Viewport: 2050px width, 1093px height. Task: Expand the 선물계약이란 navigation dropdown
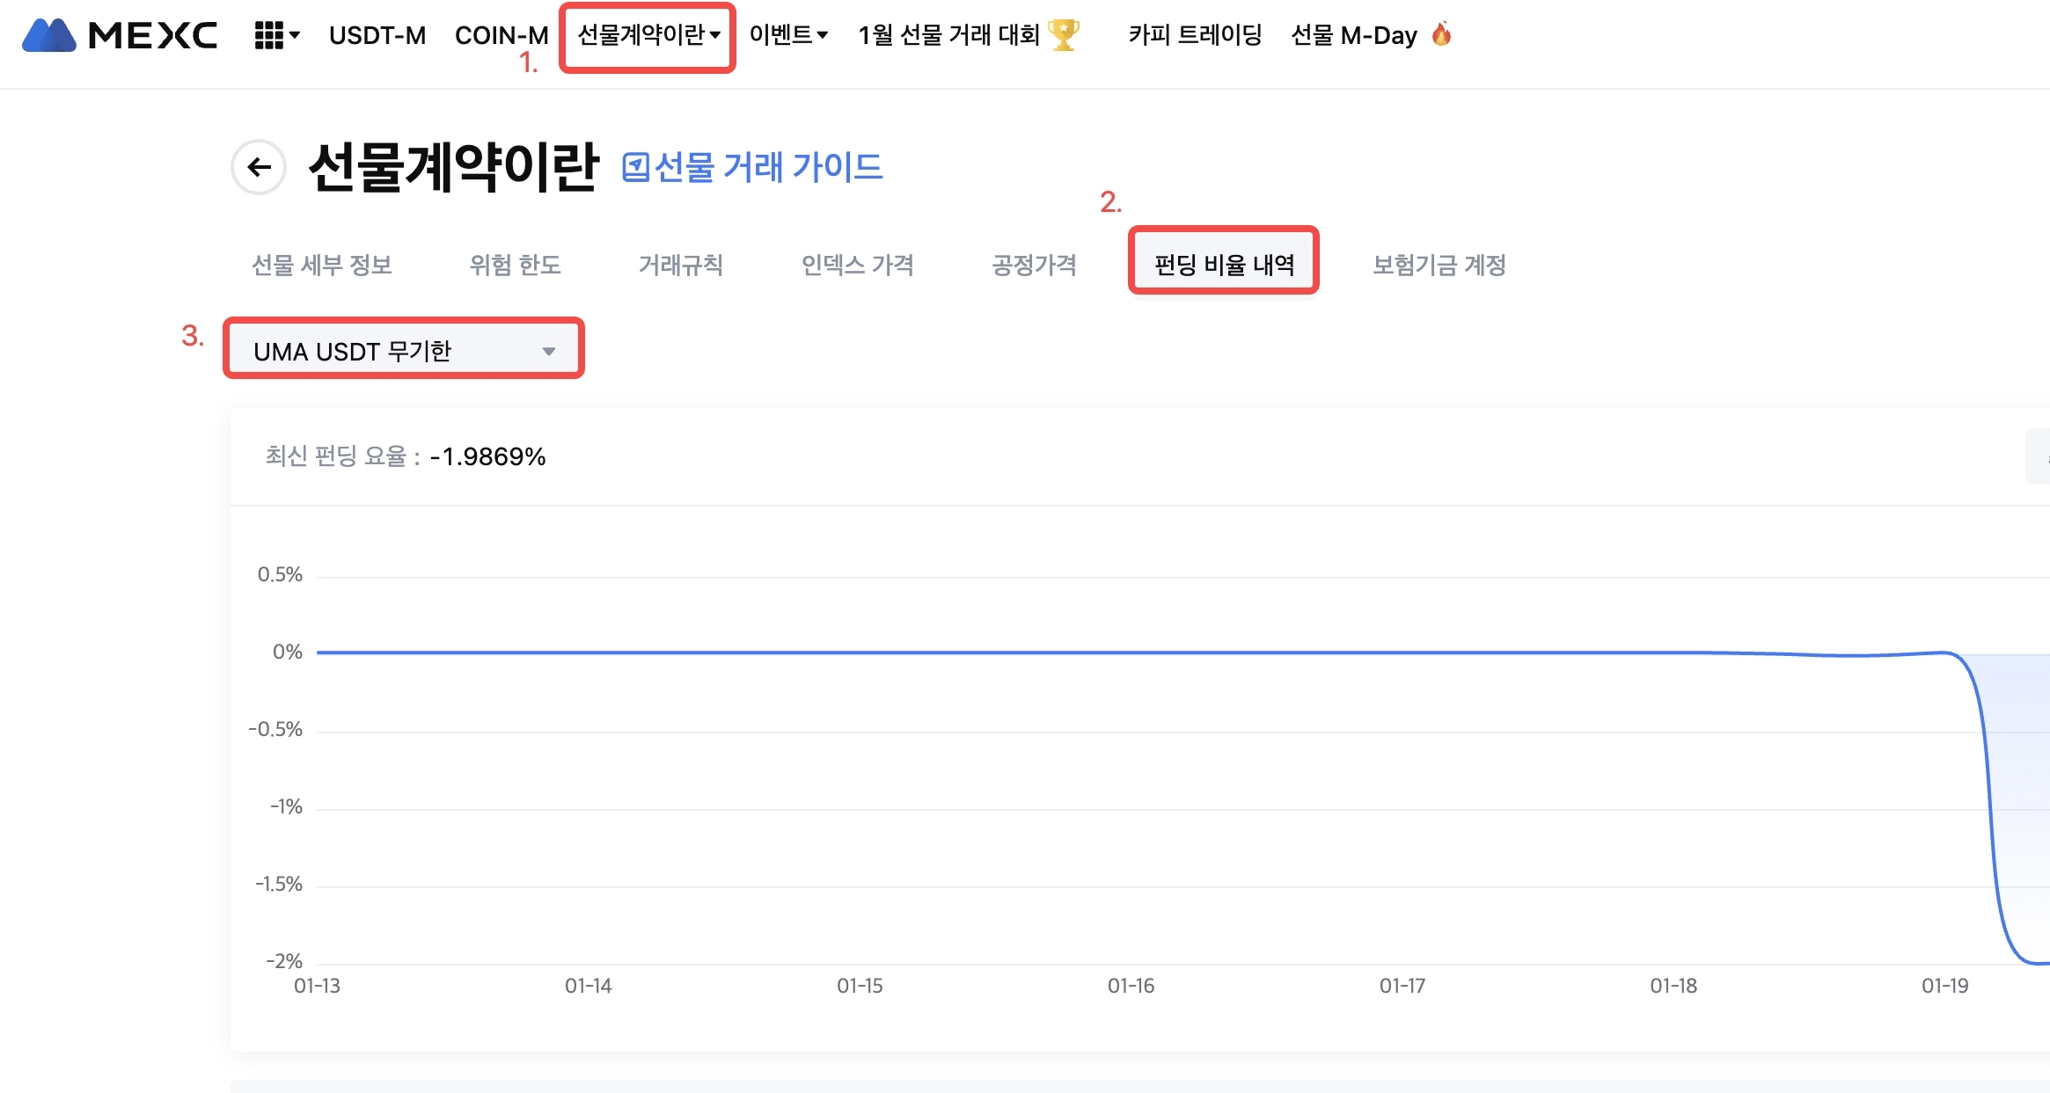[x=648, y=35]
